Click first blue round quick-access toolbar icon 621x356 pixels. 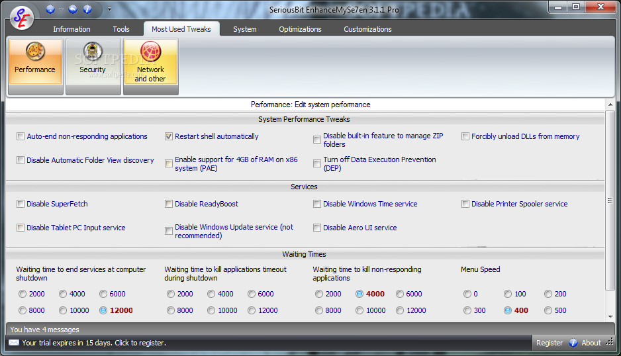point(50,9)
